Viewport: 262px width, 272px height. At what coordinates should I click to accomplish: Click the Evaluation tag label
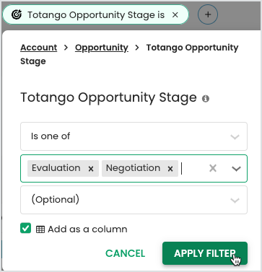[x=56, y=168]
